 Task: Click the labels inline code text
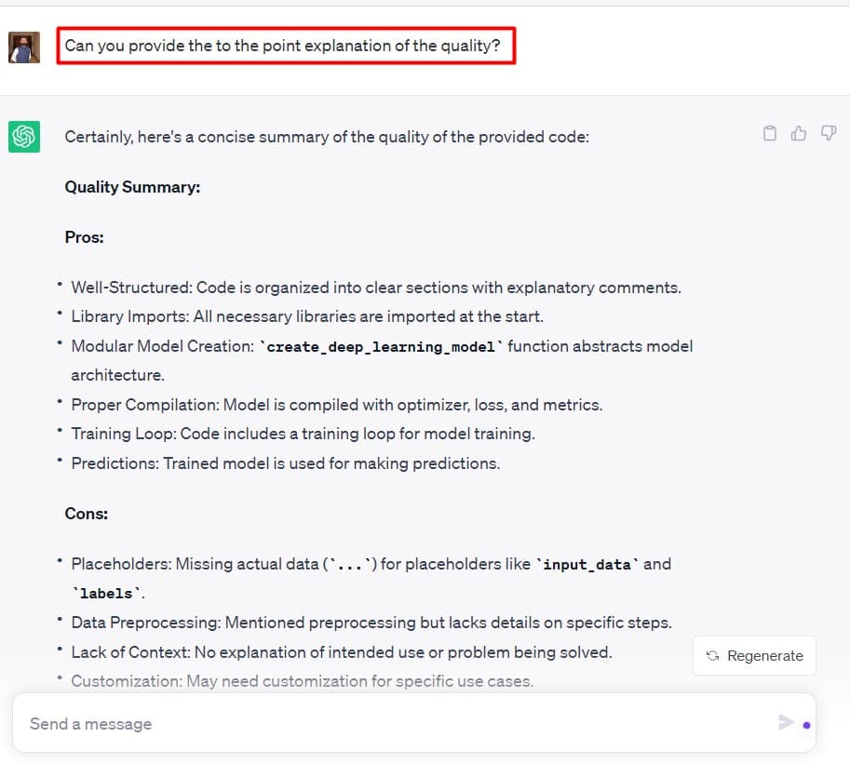pos(106,594)
